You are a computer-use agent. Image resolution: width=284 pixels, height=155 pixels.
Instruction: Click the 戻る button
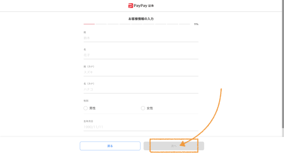point(110,146)
